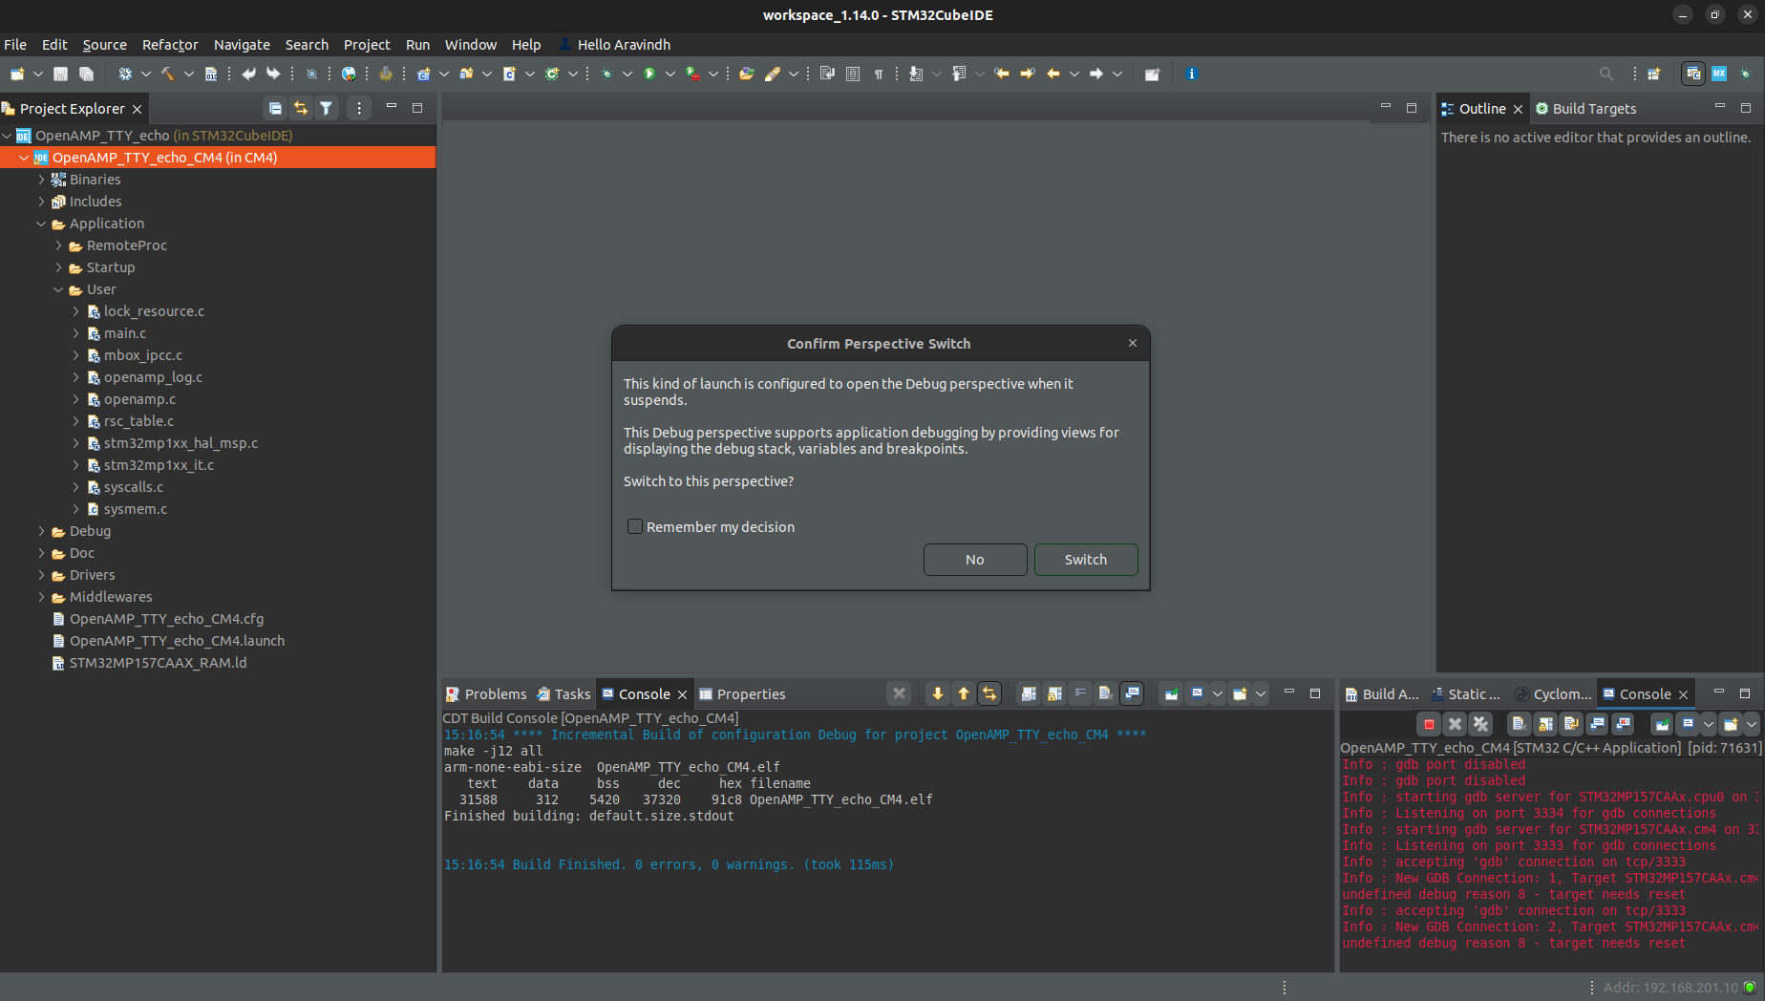Screen dimensions: 1765x1001
Task: Click the green Run button in toolbar
Action: 649,74
